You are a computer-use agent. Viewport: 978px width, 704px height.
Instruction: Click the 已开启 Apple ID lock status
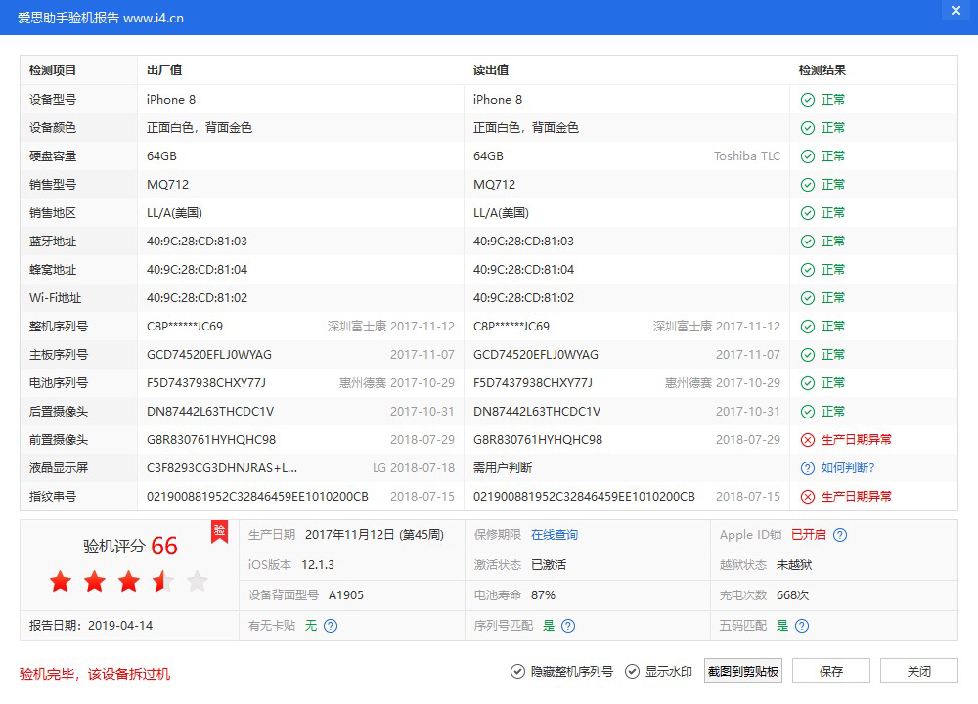pos(809,535)
